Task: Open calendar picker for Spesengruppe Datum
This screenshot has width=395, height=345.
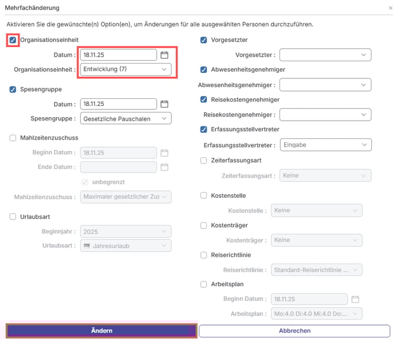Action: [164, 104]
